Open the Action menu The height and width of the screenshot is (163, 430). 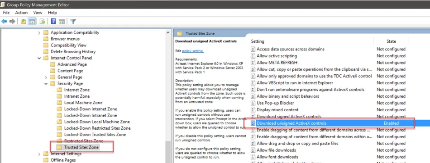pos(21,13)
